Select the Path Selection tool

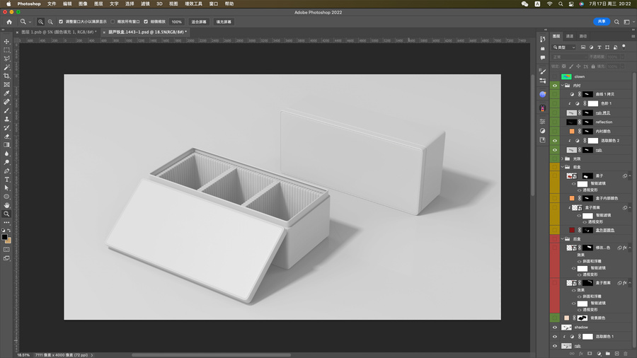tap(6, 188)
